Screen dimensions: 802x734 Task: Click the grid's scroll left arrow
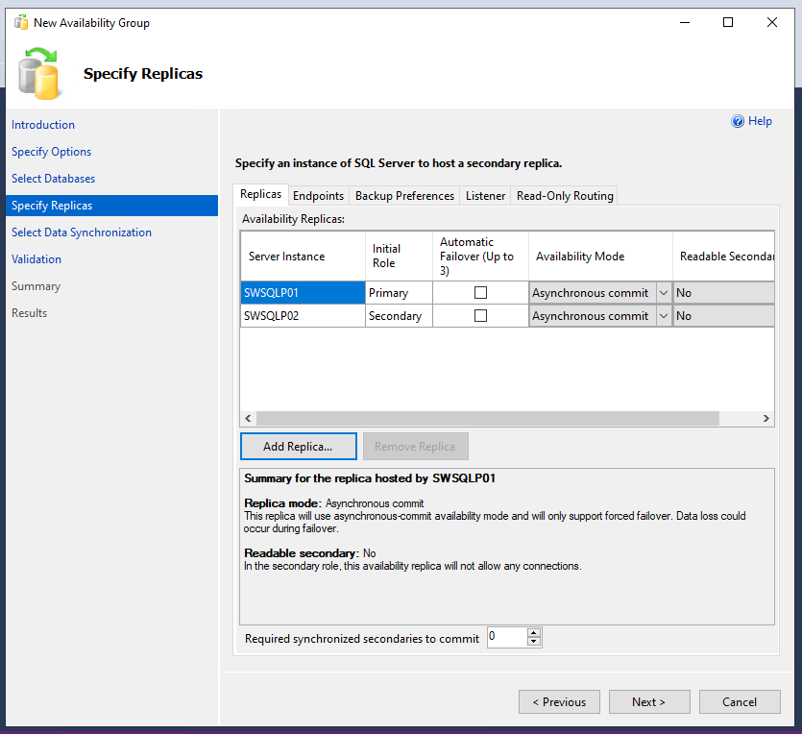(248, 419)
